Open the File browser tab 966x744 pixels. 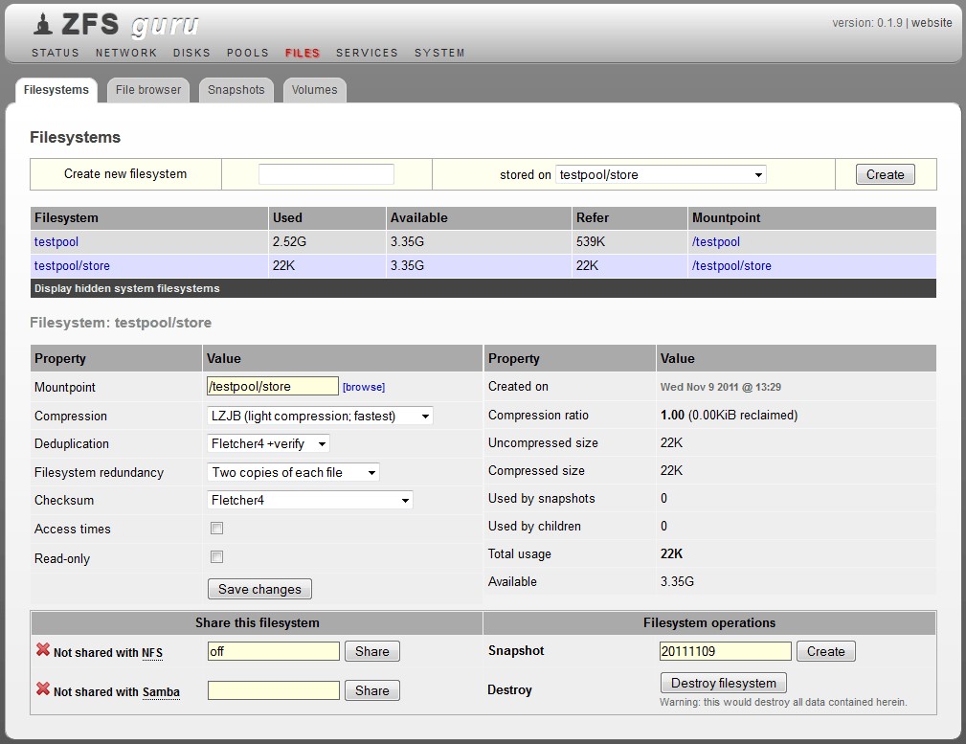[148, 90]
